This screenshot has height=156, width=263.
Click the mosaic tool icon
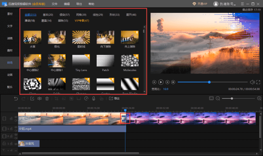(x=72, y=98)
